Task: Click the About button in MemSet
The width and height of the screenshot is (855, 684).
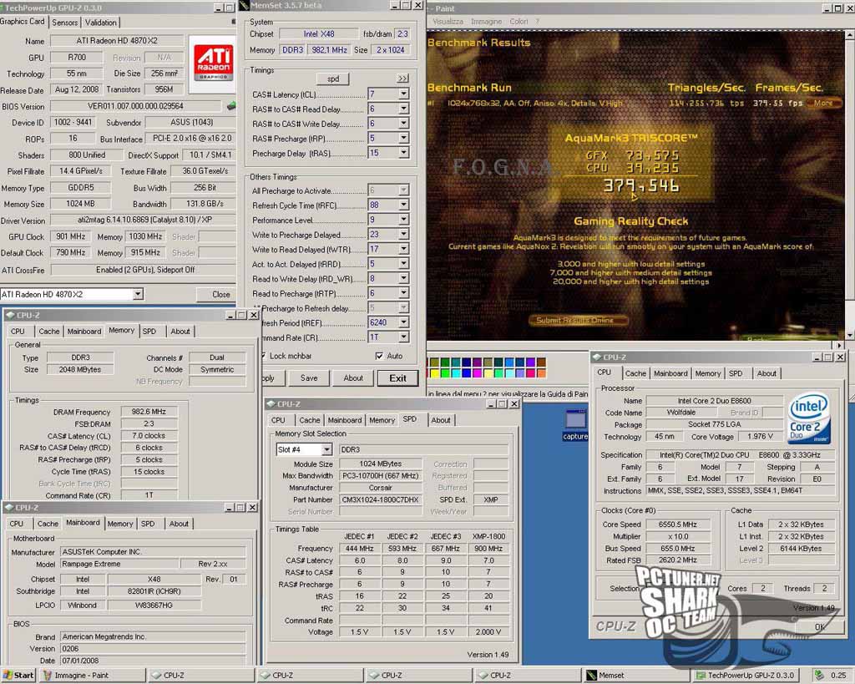Action: tap(353, 378)
